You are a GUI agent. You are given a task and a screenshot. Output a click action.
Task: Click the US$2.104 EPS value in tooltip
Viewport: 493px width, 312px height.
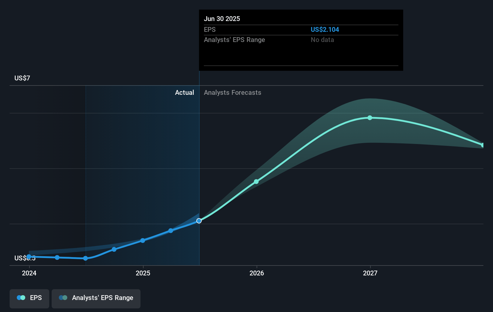[325, 30]
